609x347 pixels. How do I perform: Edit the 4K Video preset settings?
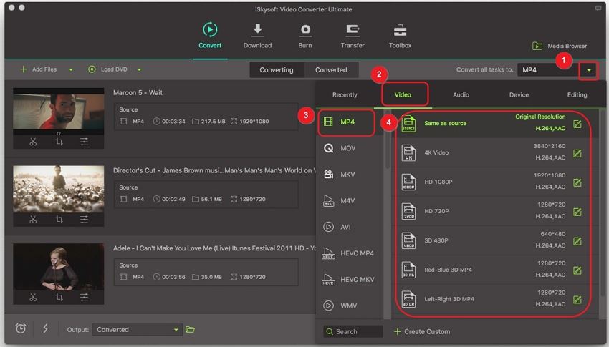click(x=577, y=153)
